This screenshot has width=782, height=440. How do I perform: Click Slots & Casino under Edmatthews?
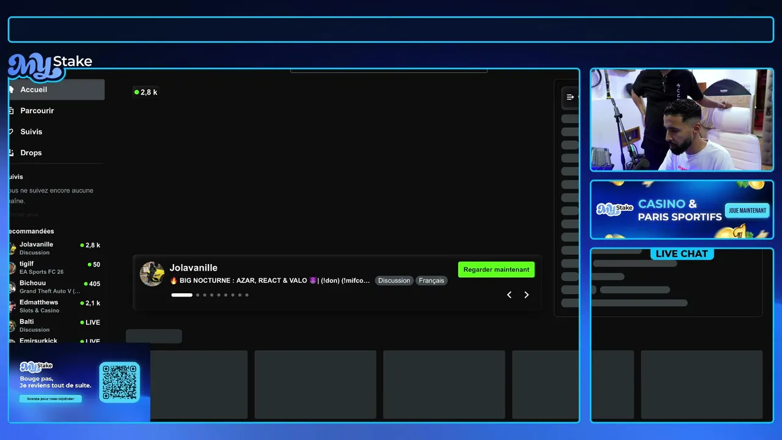(x=40, y=310)
